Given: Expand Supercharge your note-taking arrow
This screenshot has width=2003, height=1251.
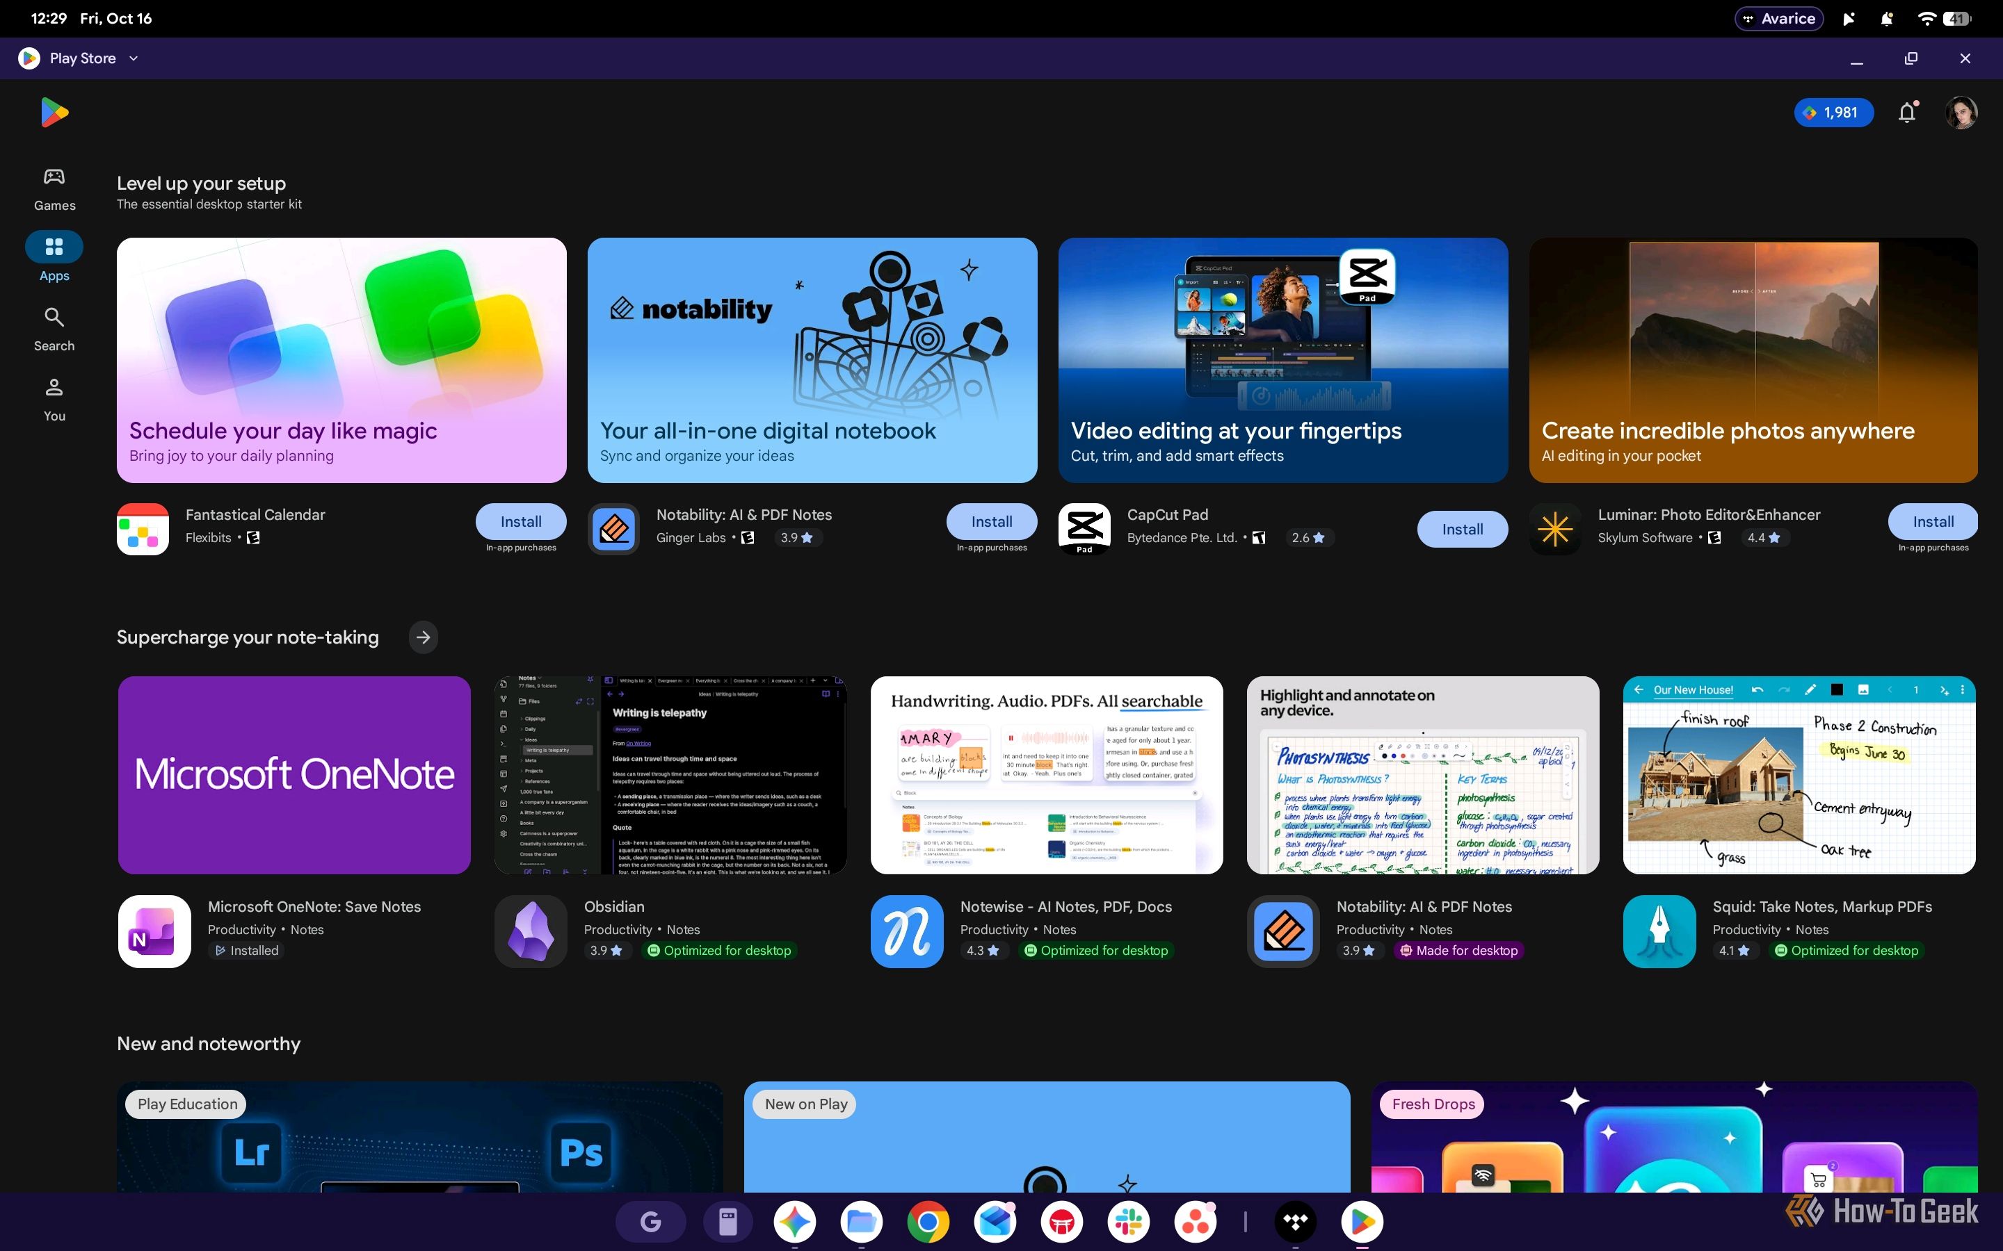Looking at the screenshot, I should [x=424, y=637].
